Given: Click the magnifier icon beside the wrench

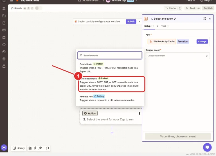Looking at the screenshot, I should point(48,148).
